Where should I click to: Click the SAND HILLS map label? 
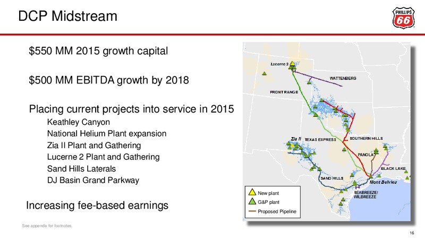332,178
